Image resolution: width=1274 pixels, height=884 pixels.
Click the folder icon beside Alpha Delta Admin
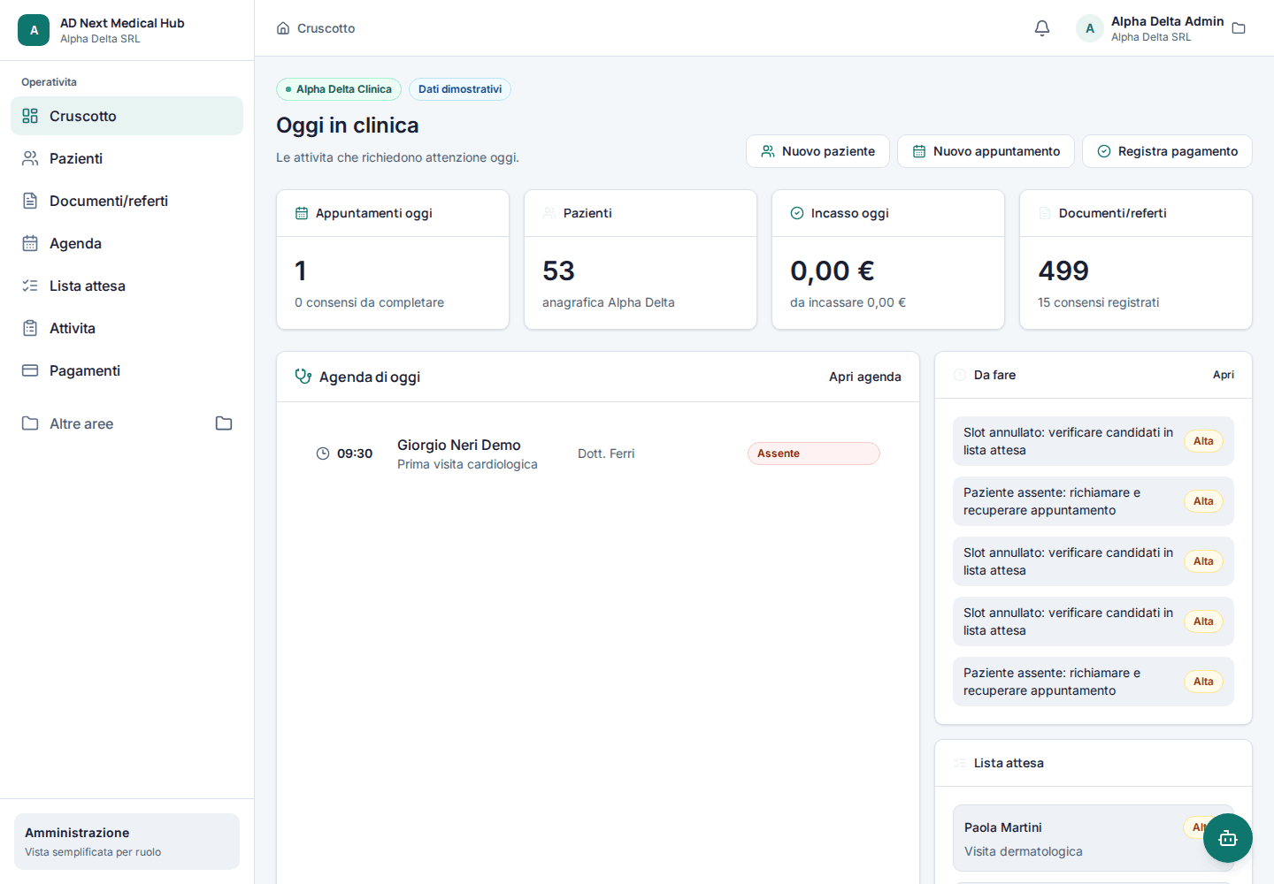(x=1239, y=28)
